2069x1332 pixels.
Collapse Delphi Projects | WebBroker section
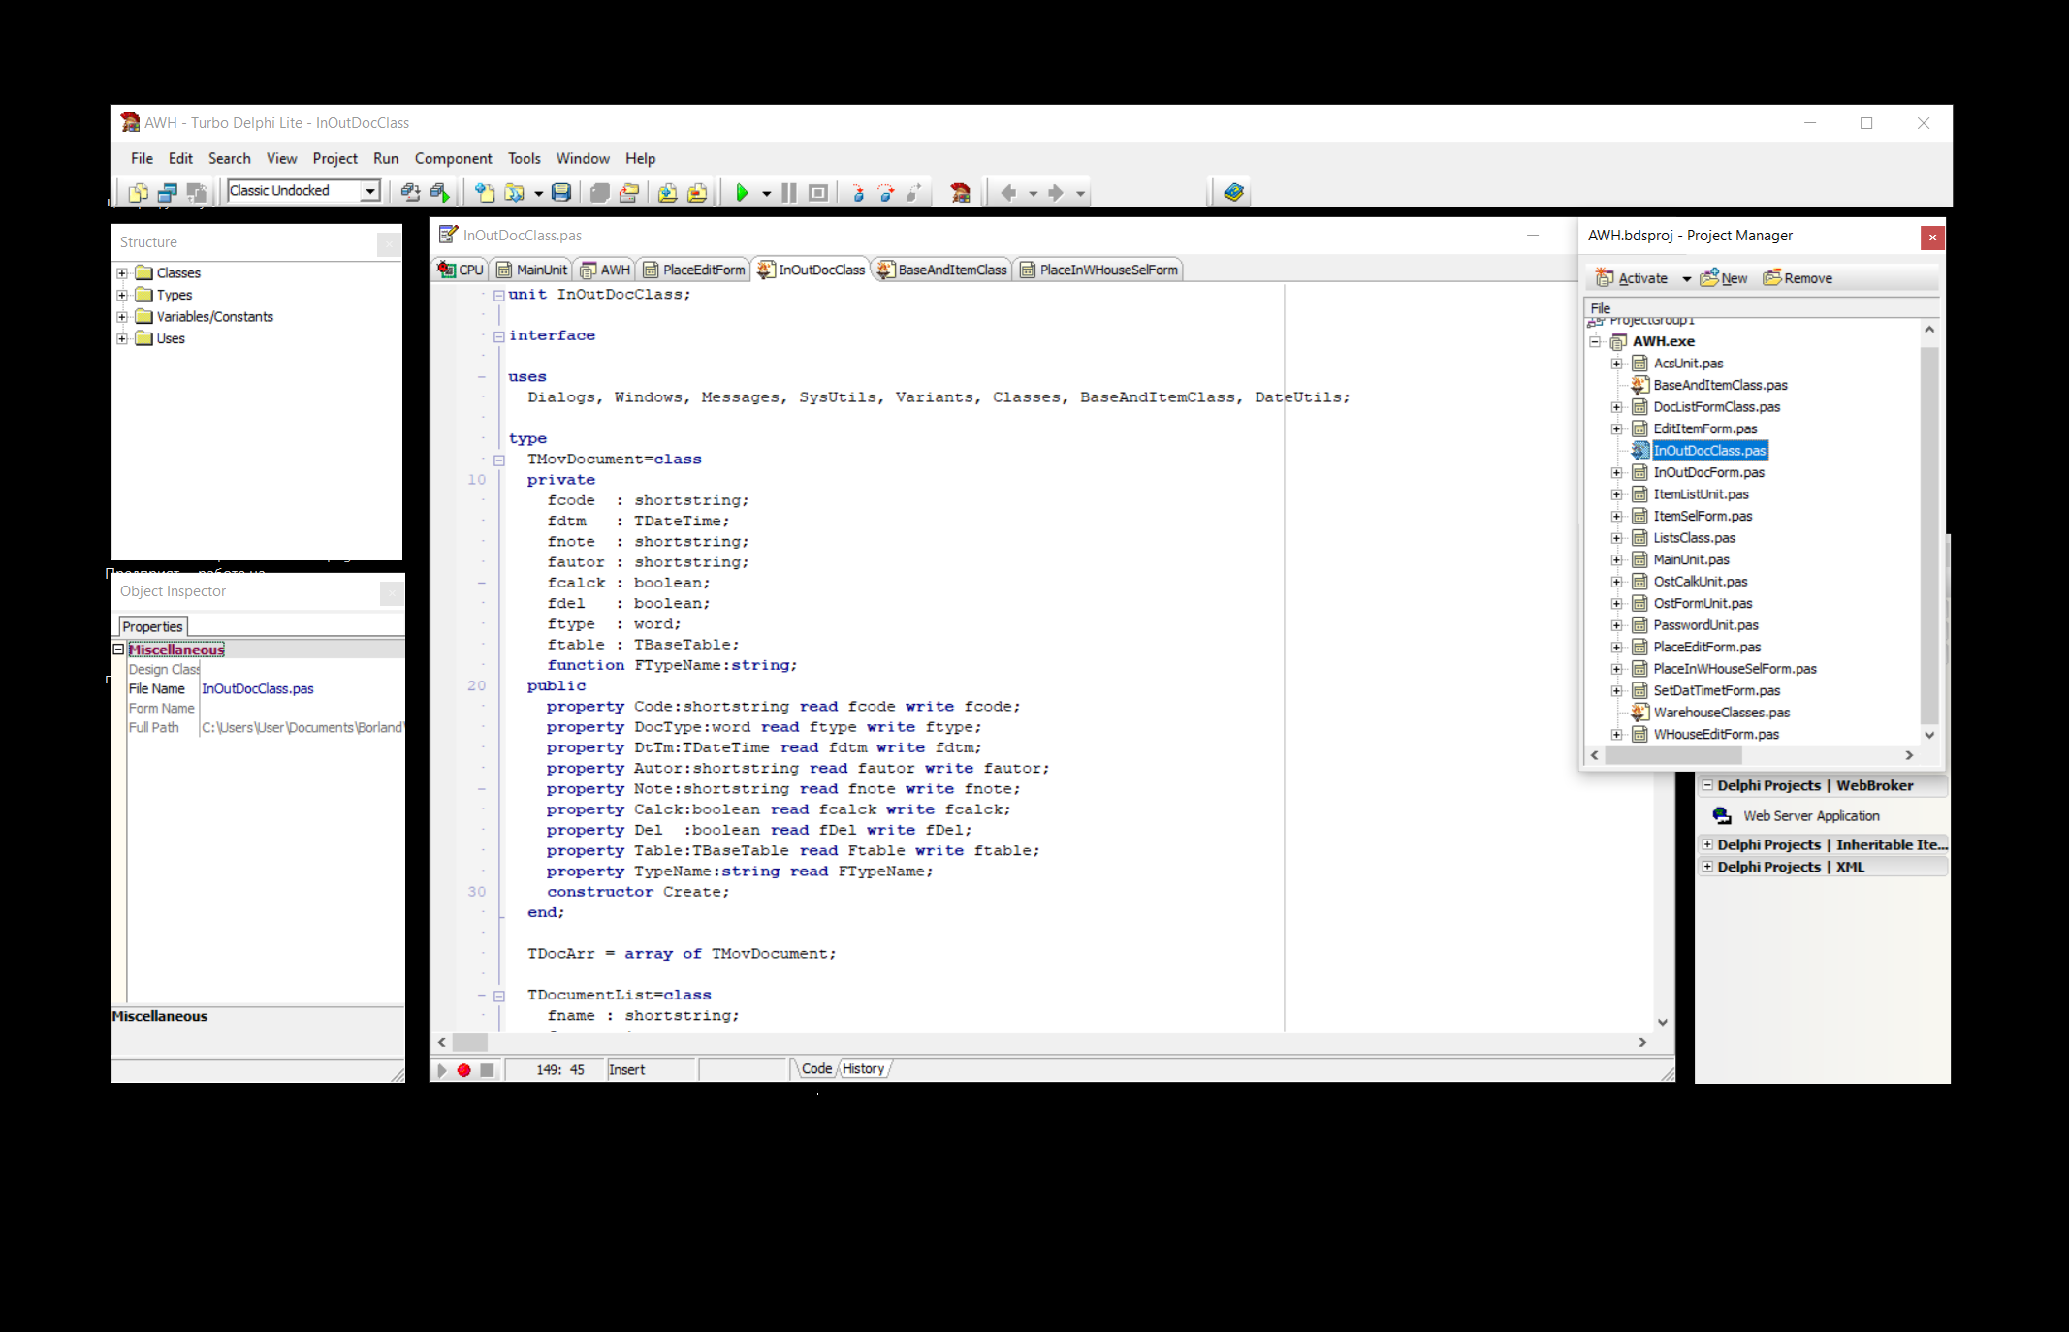click(1707, 785)
